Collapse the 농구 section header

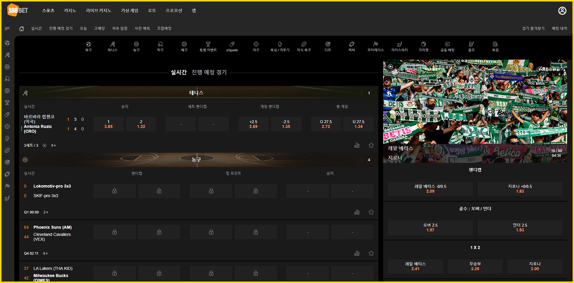click(x=199, y=160)
